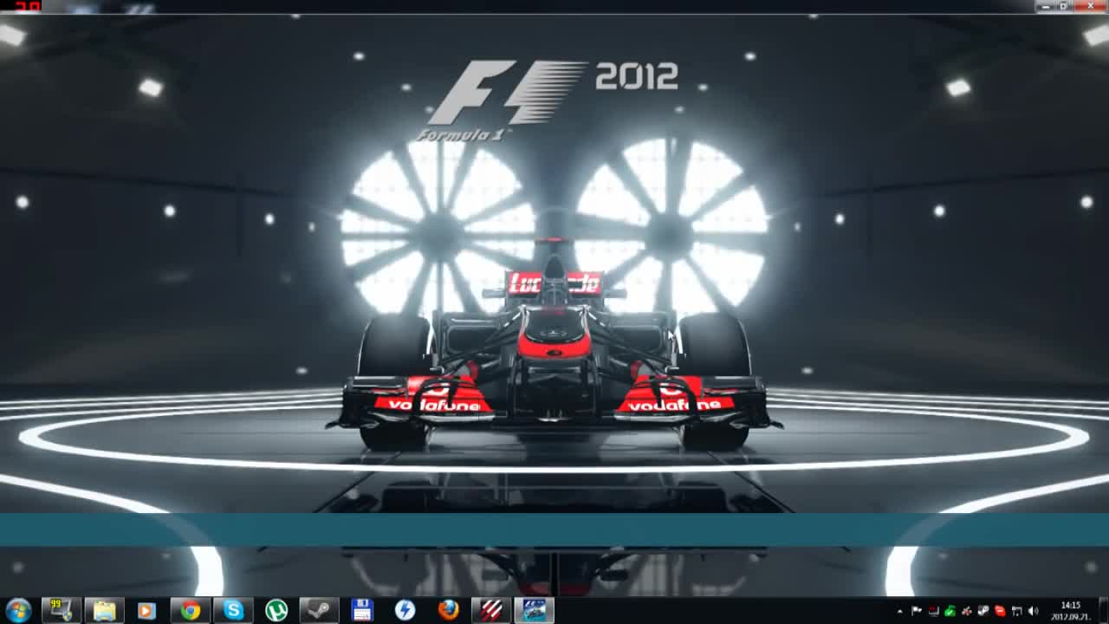Open Steam from the taskbar

pos(319,610)
